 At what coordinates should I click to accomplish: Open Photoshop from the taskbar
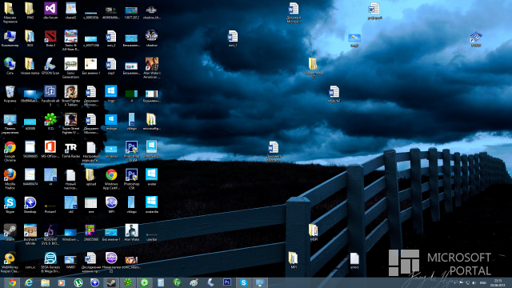tap(227, 282)
